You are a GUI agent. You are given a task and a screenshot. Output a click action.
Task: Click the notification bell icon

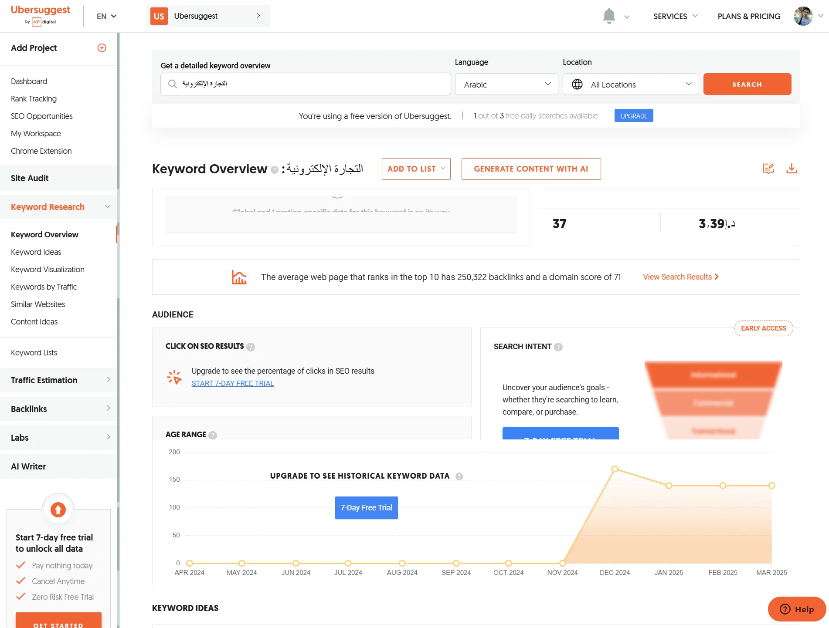[609, 16]
